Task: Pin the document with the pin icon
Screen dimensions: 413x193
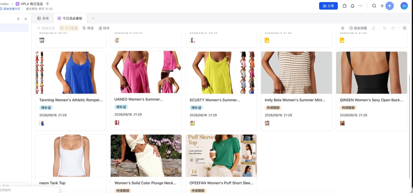Action: click(47, 4)
